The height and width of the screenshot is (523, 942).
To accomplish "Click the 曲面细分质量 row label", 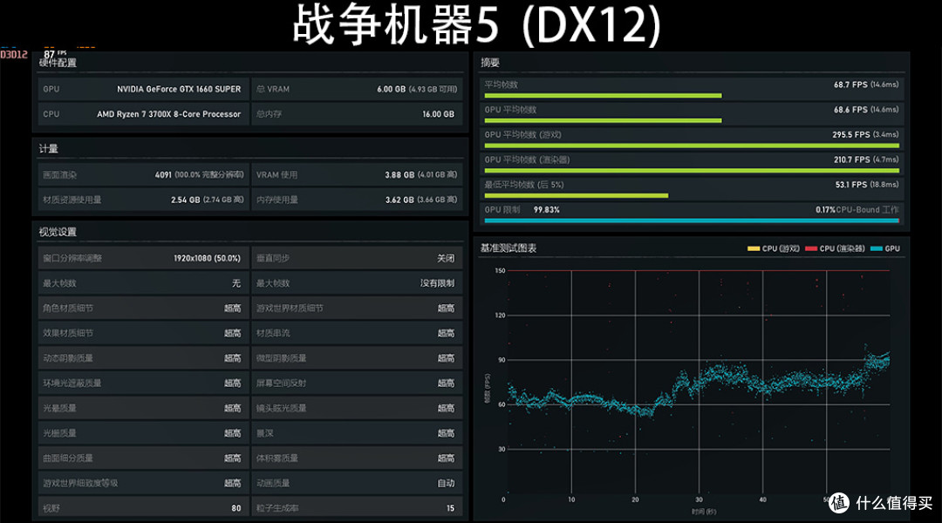I will 68,458.
